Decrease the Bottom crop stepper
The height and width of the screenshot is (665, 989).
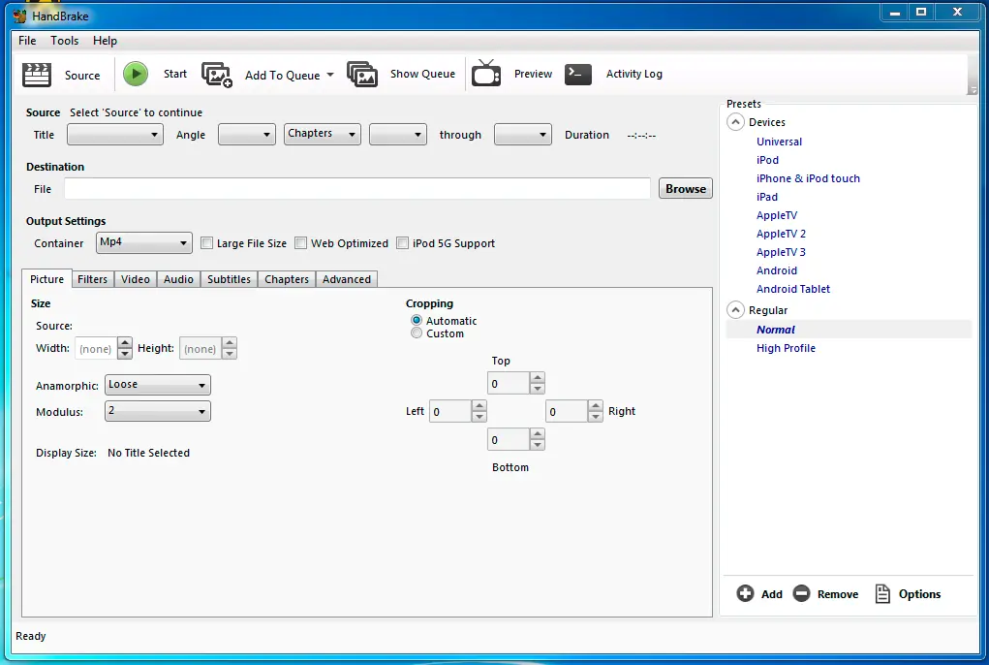(538, 445)
